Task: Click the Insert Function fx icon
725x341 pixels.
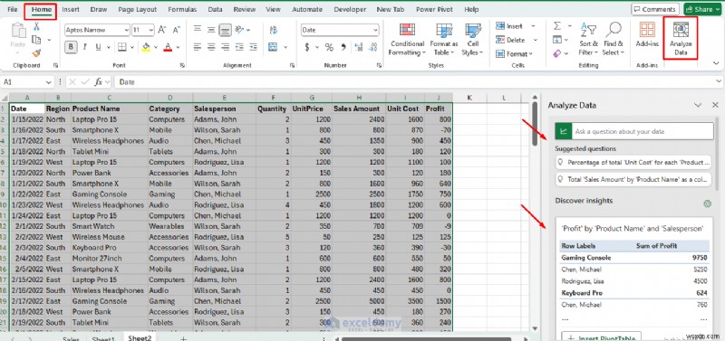Action: 98,82
